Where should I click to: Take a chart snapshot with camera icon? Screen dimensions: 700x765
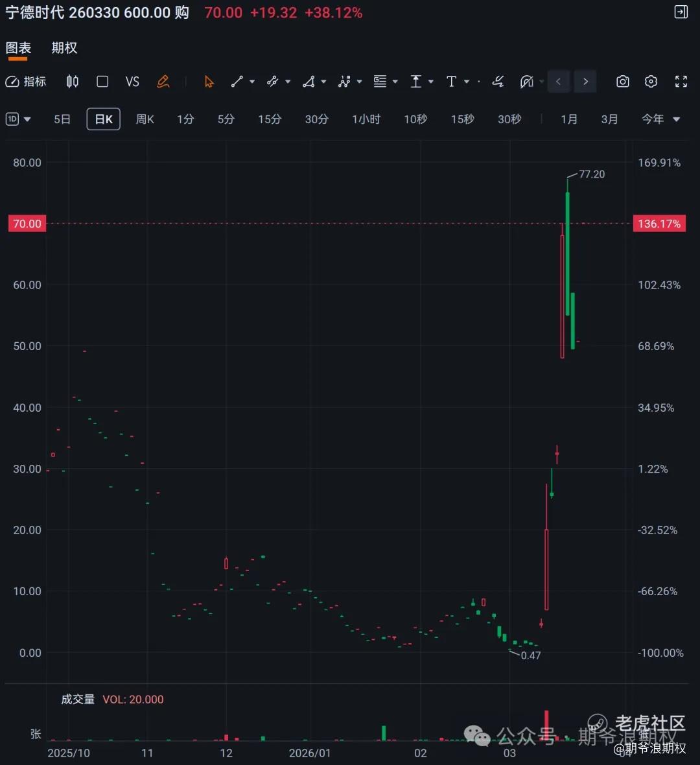click(x=622, y=82)
